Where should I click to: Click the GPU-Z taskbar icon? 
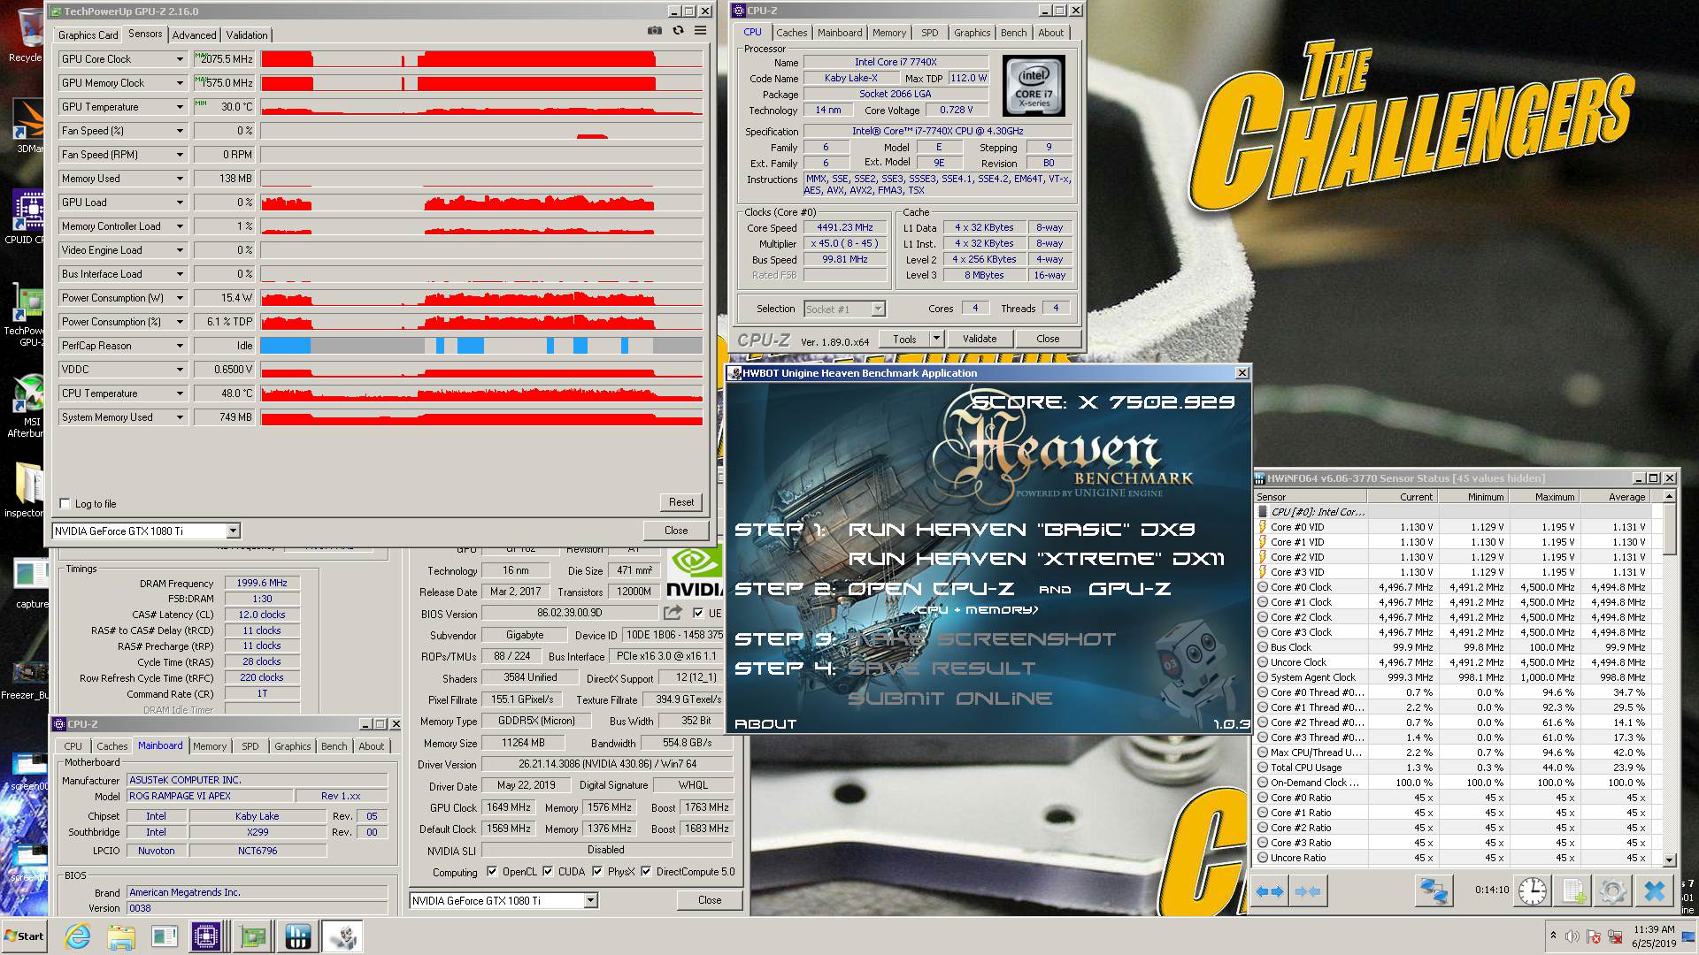point(253,936)
